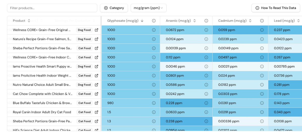The image size is (302, 132).
Task: Open external link for Blue Buffalo Tastefuls
Action: (96, 103)
